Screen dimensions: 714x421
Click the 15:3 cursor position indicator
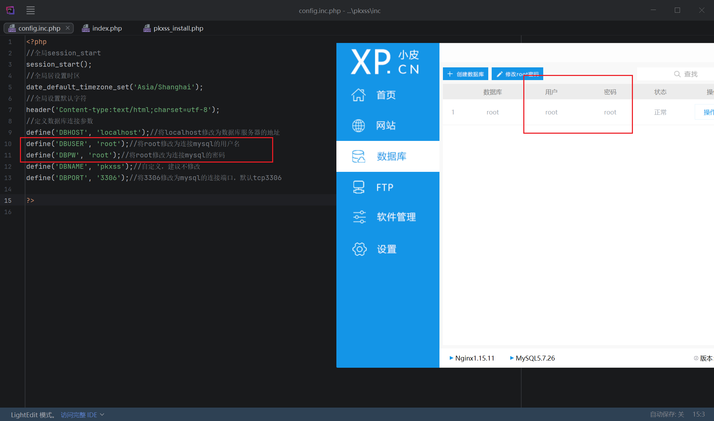click(699, 414)
